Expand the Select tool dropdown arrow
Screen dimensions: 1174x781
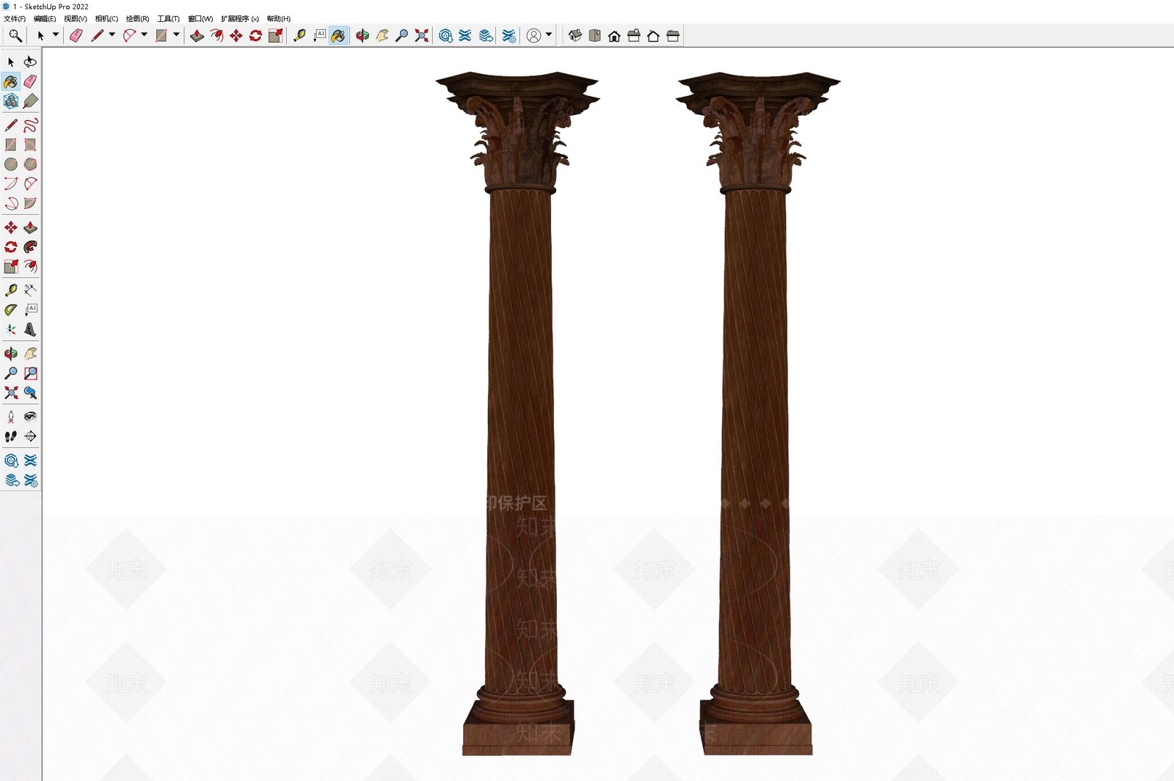tap(55, 35)
